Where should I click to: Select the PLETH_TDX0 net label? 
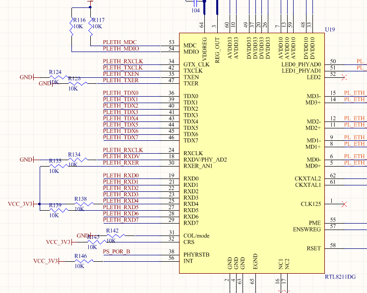(x=121, y=93)
